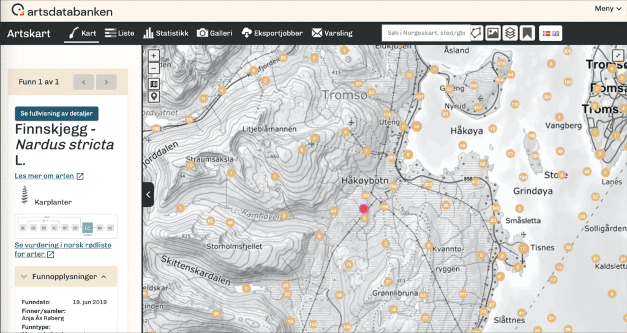The image size is (627, 333).
Task: Click the map zoom in plus button
Action: [154, 56]
